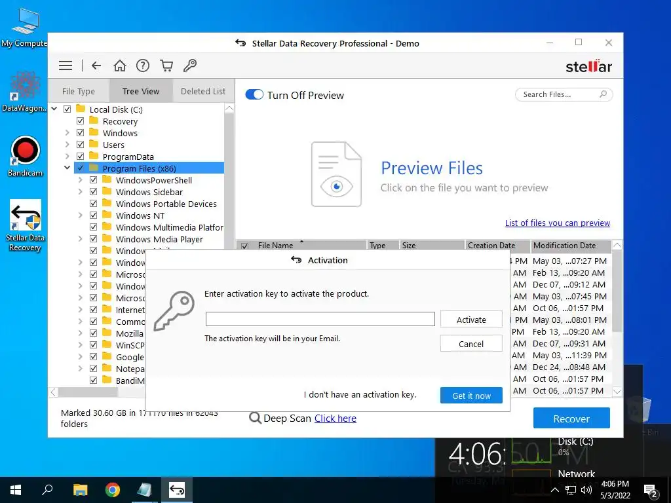Image resolution: width=671 pixels, height=503 pixels.
Task: Click the Activate button
Action: pyautogui.click(x=471, y=320)
